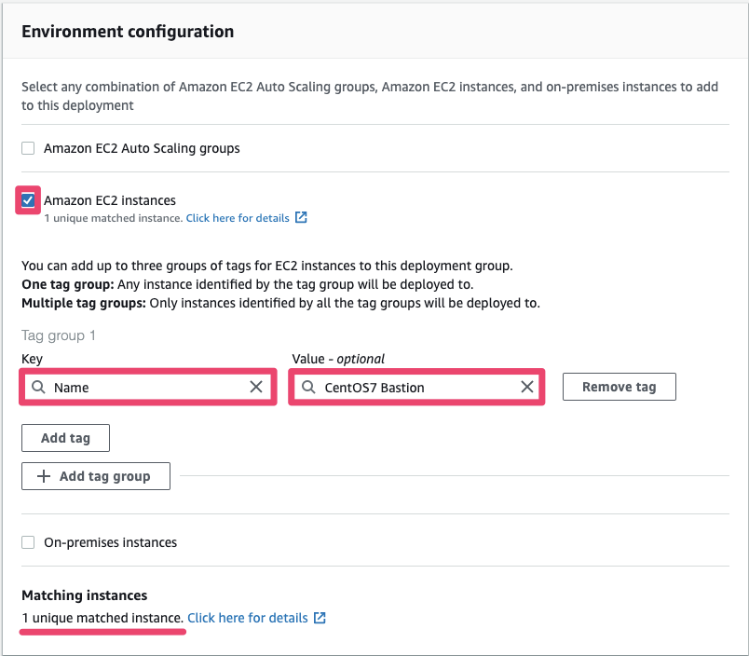Open details link in Matching instances section
749x656 pixels.
click(x=248, y=618)
